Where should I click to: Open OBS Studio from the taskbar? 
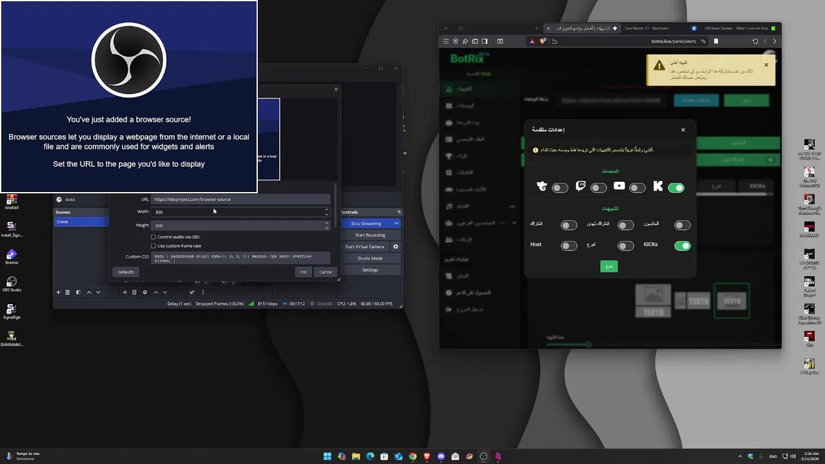click(x=484, y=456)
